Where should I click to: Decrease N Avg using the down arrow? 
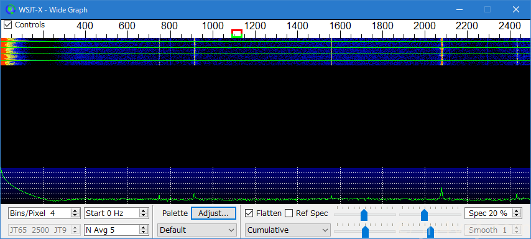(x=144, y=232)
